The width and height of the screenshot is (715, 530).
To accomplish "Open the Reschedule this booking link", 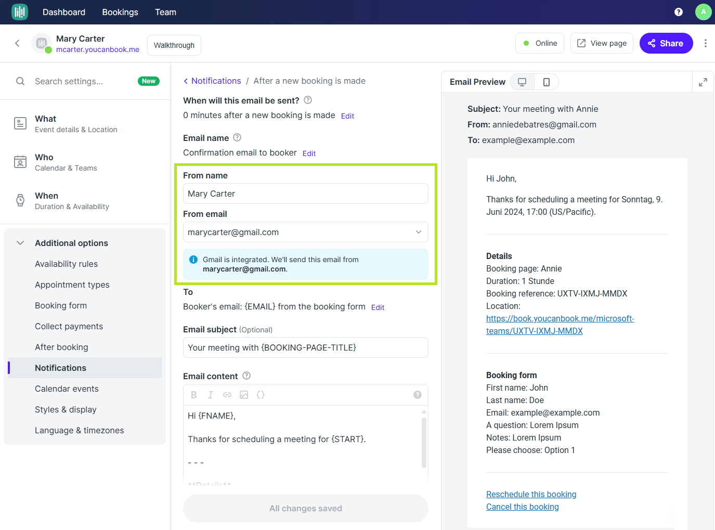I will [x=531, y=494].
